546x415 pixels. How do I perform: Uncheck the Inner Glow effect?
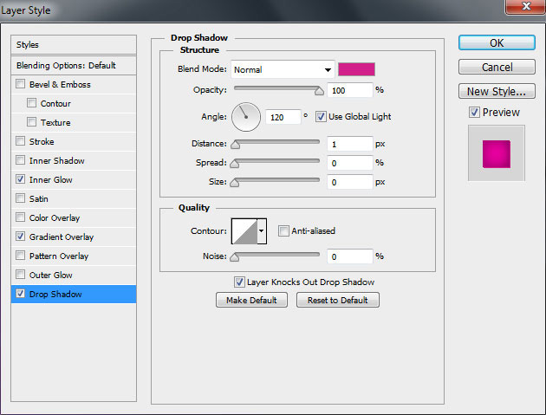[21, 180]
